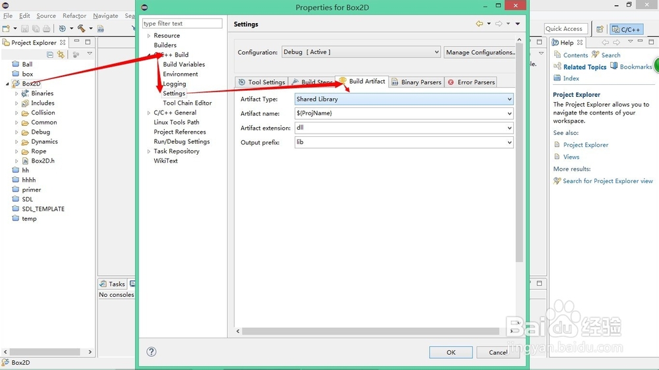Go forward in the Help view
The width and height of the screenshot is (659, 370).
pyautogui.click(x=617, y=42)
